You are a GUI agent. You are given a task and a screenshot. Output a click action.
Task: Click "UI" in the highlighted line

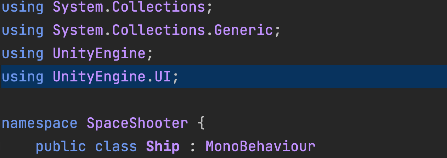(x=162, y=77)
